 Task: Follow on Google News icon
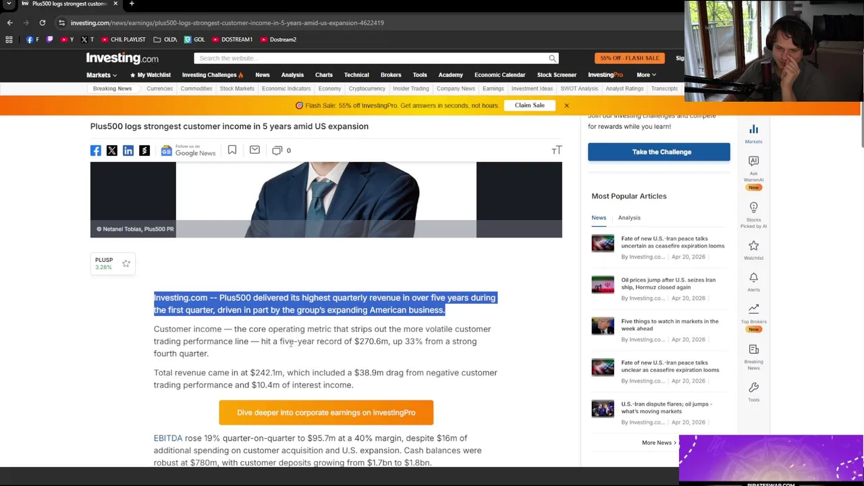(188, 151)
